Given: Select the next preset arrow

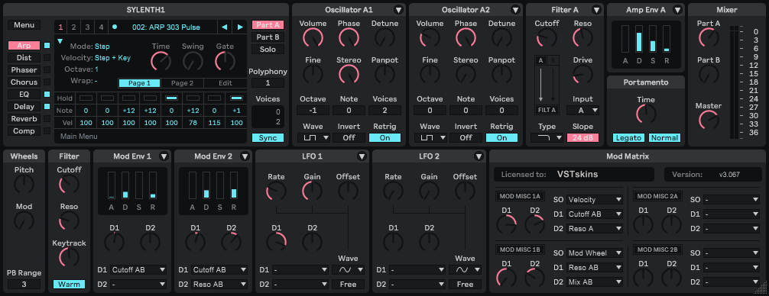Looking at the screenshot, I should pyautogui.click(x=240, y=27).
